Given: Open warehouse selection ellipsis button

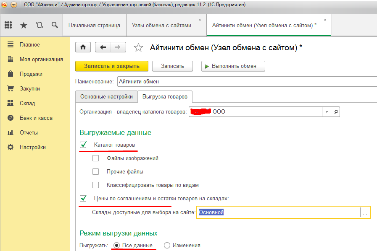Looking at the screenshot, I should click(365, 212).
